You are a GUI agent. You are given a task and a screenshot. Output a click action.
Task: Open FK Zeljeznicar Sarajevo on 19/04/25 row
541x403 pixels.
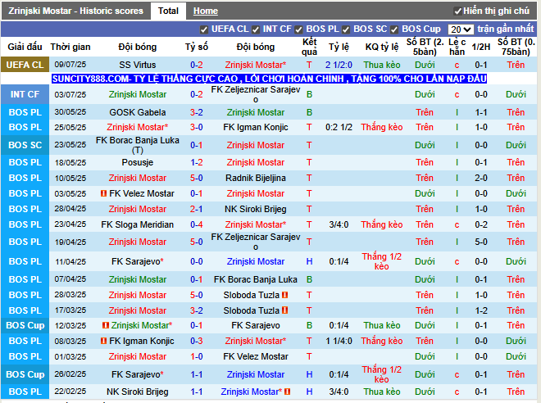(255, 242)
